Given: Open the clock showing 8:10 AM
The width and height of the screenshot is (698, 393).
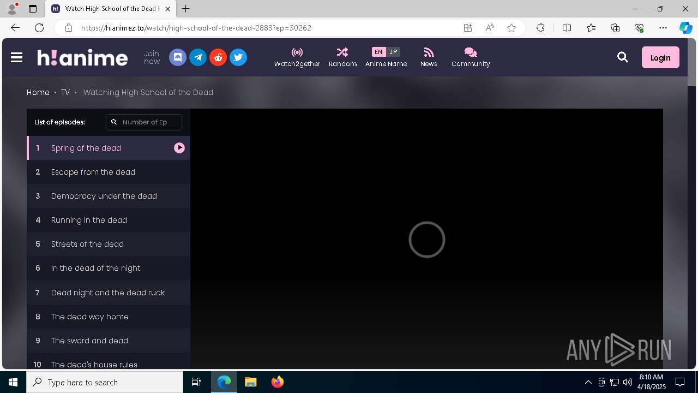Looking at the screenshot, I should [x=651, y=382].
